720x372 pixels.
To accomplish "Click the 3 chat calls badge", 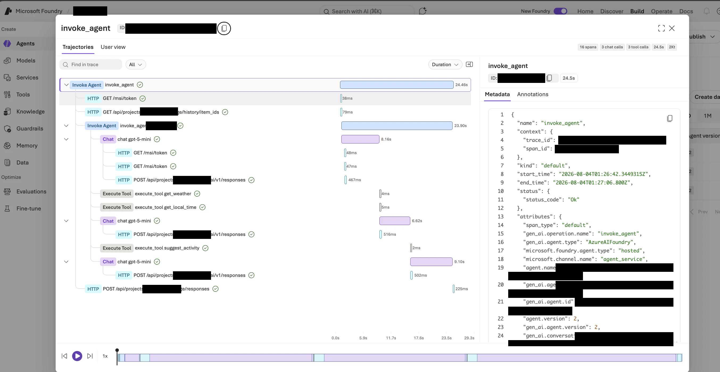I will [612, 47].
